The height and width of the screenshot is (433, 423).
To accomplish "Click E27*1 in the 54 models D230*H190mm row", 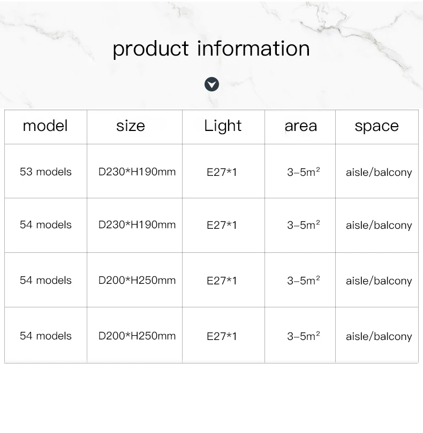I will pyautogui.click(x=222, y=225).
